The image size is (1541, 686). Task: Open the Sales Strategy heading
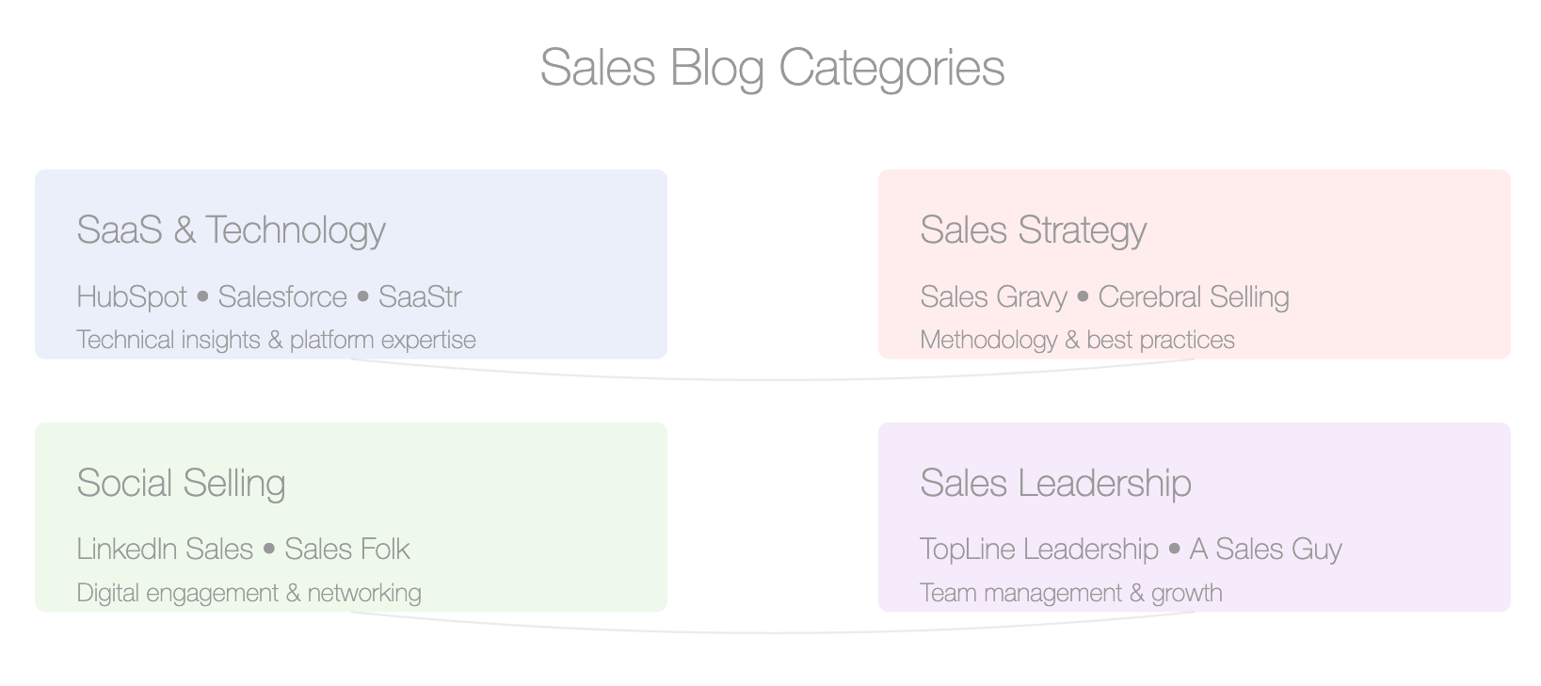pos(1033,231)
